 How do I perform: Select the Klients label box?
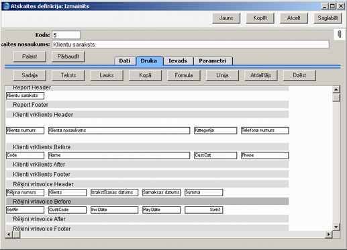coord(67,192)
